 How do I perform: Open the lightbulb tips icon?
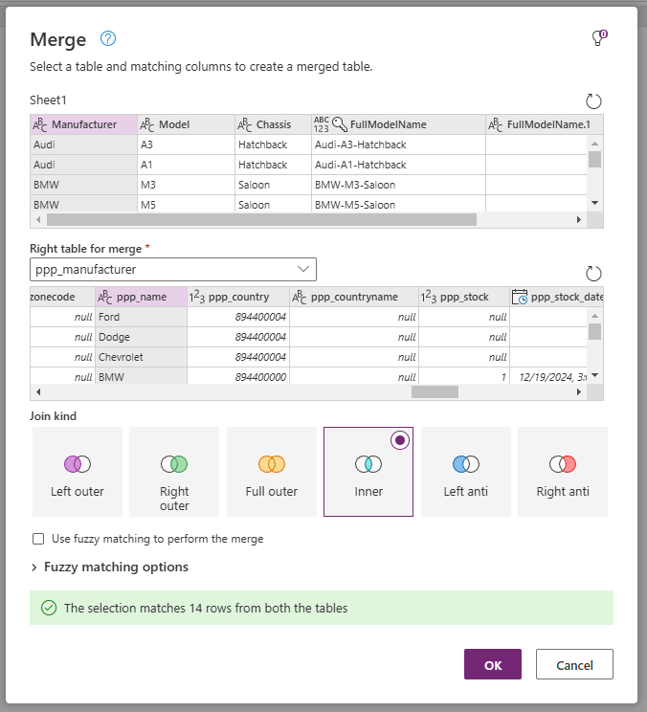[x=599, y=38]
